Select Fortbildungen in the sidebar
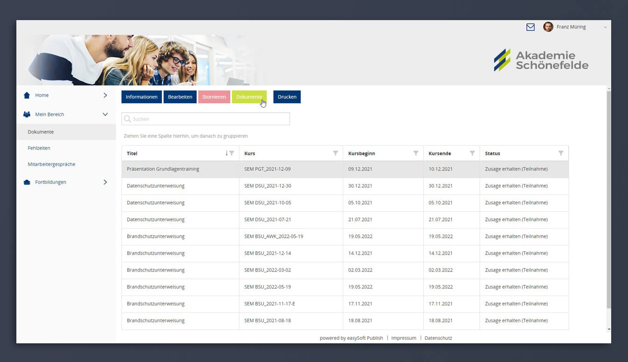628x362 pixels. tap(50, 182)
